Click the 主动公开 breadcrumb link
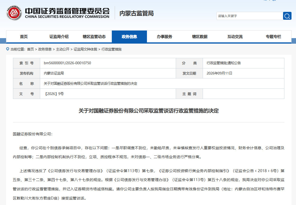The height and width of the screenshot is (205, 296). tap(63, 49)
